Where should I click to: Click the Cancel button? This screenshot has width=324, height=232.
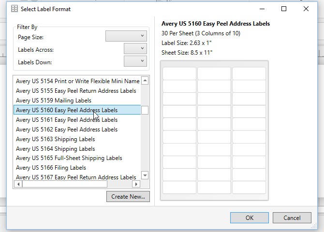pos(292,218)
